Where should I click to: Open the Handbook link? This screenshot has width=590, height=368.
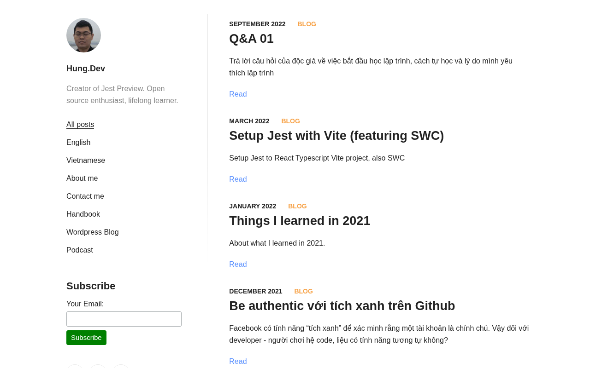point(83,214)
